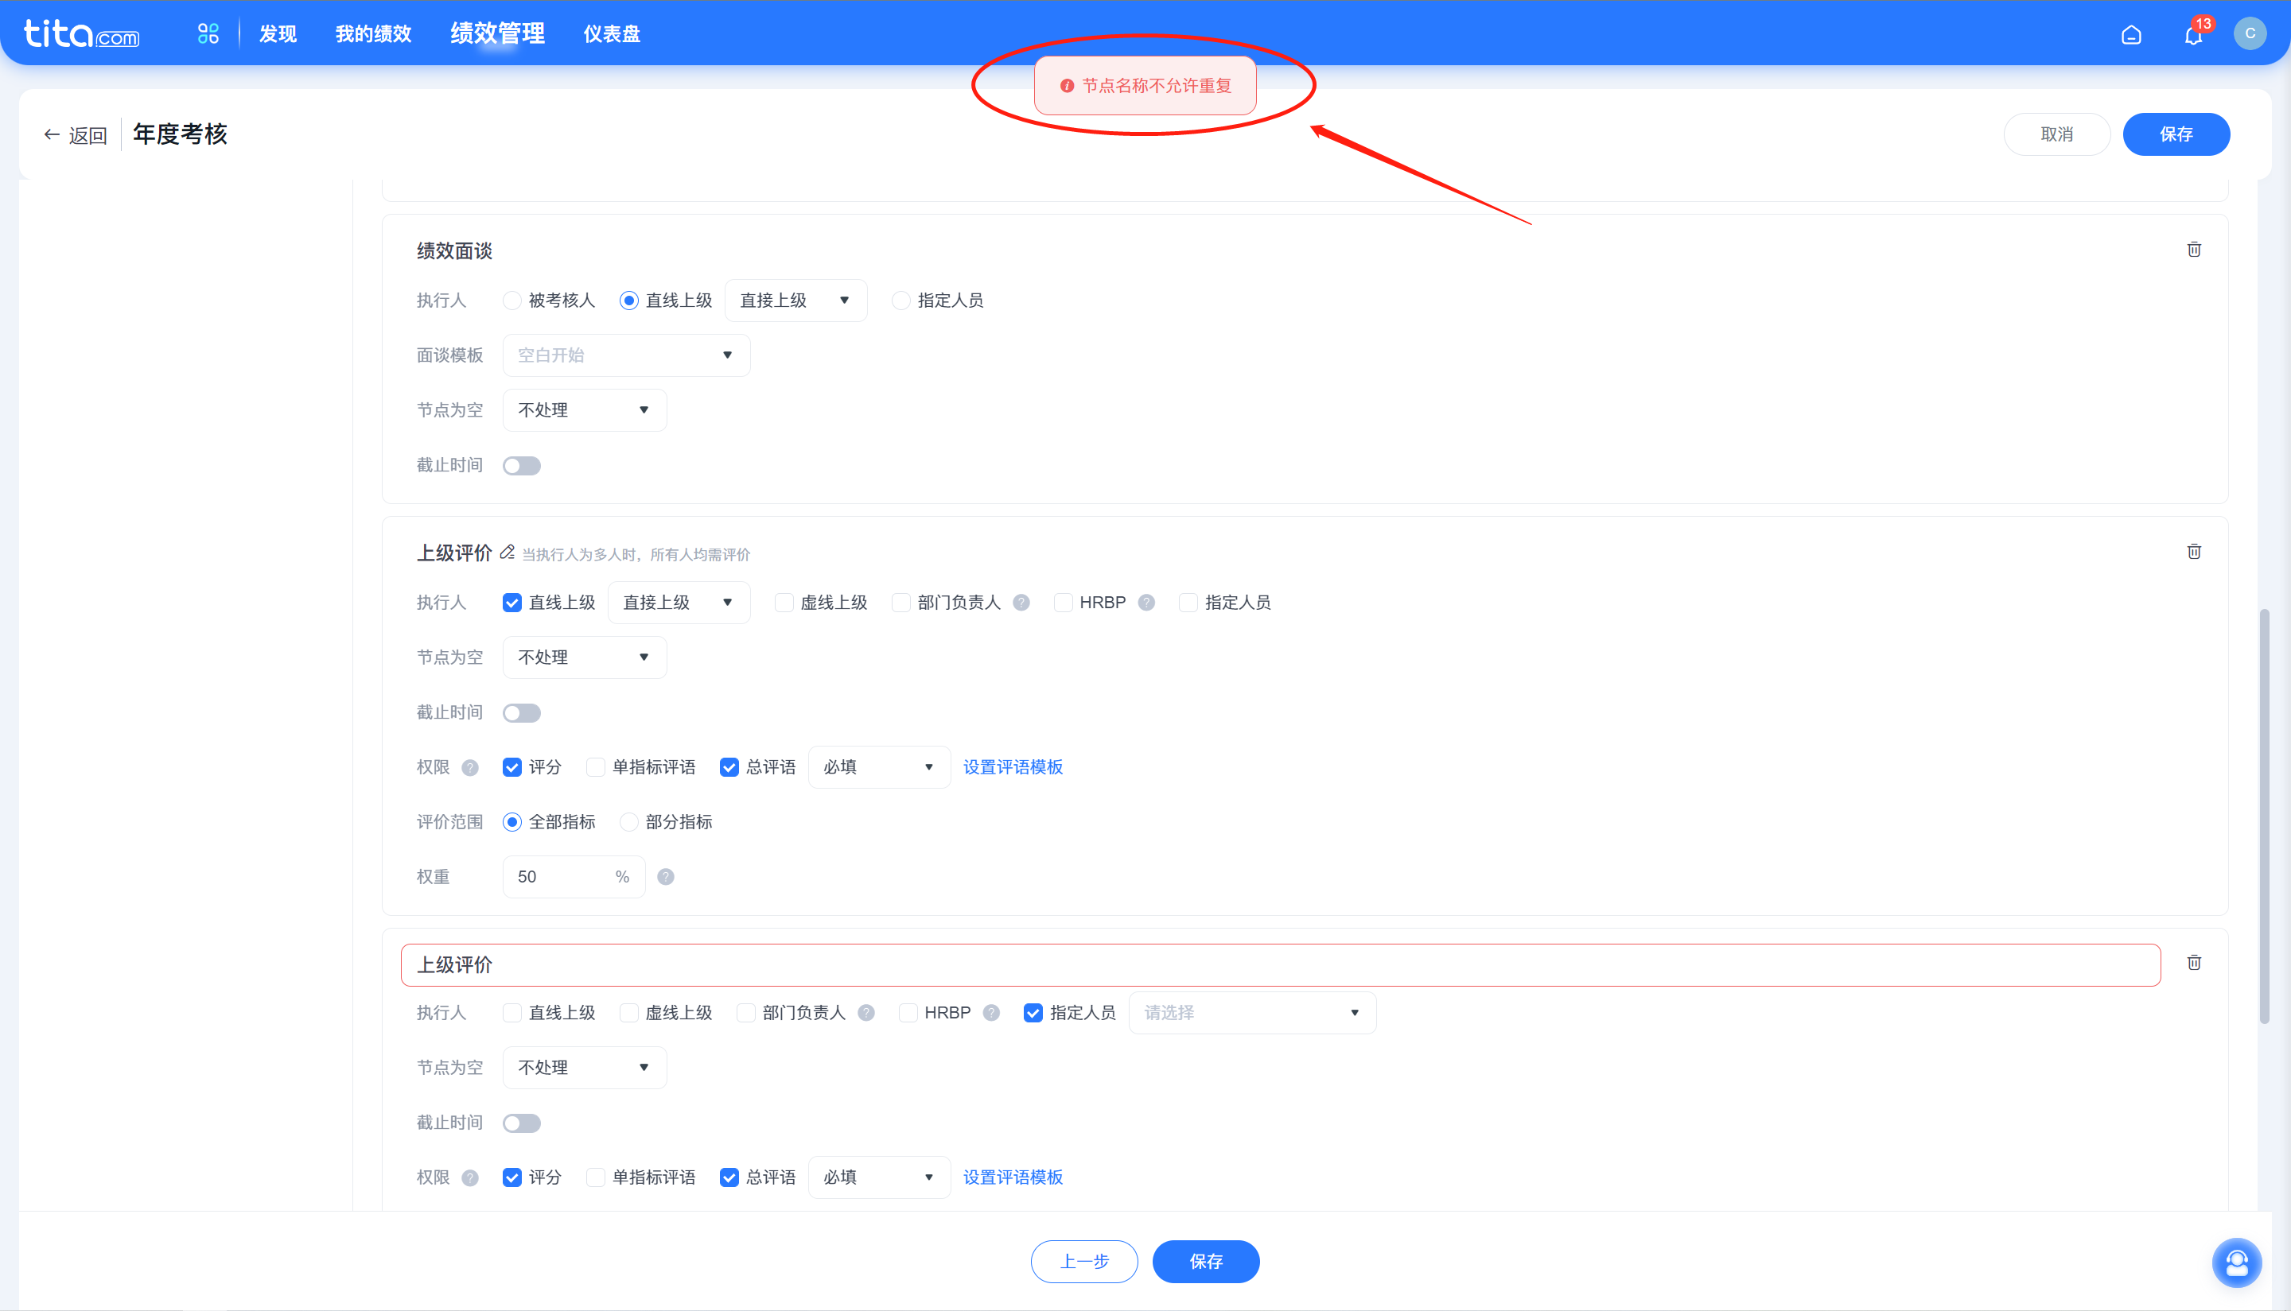Check 部门负责人 in first 上级评价
This screenshot has height=1311, width=2291.
(900, 603)
